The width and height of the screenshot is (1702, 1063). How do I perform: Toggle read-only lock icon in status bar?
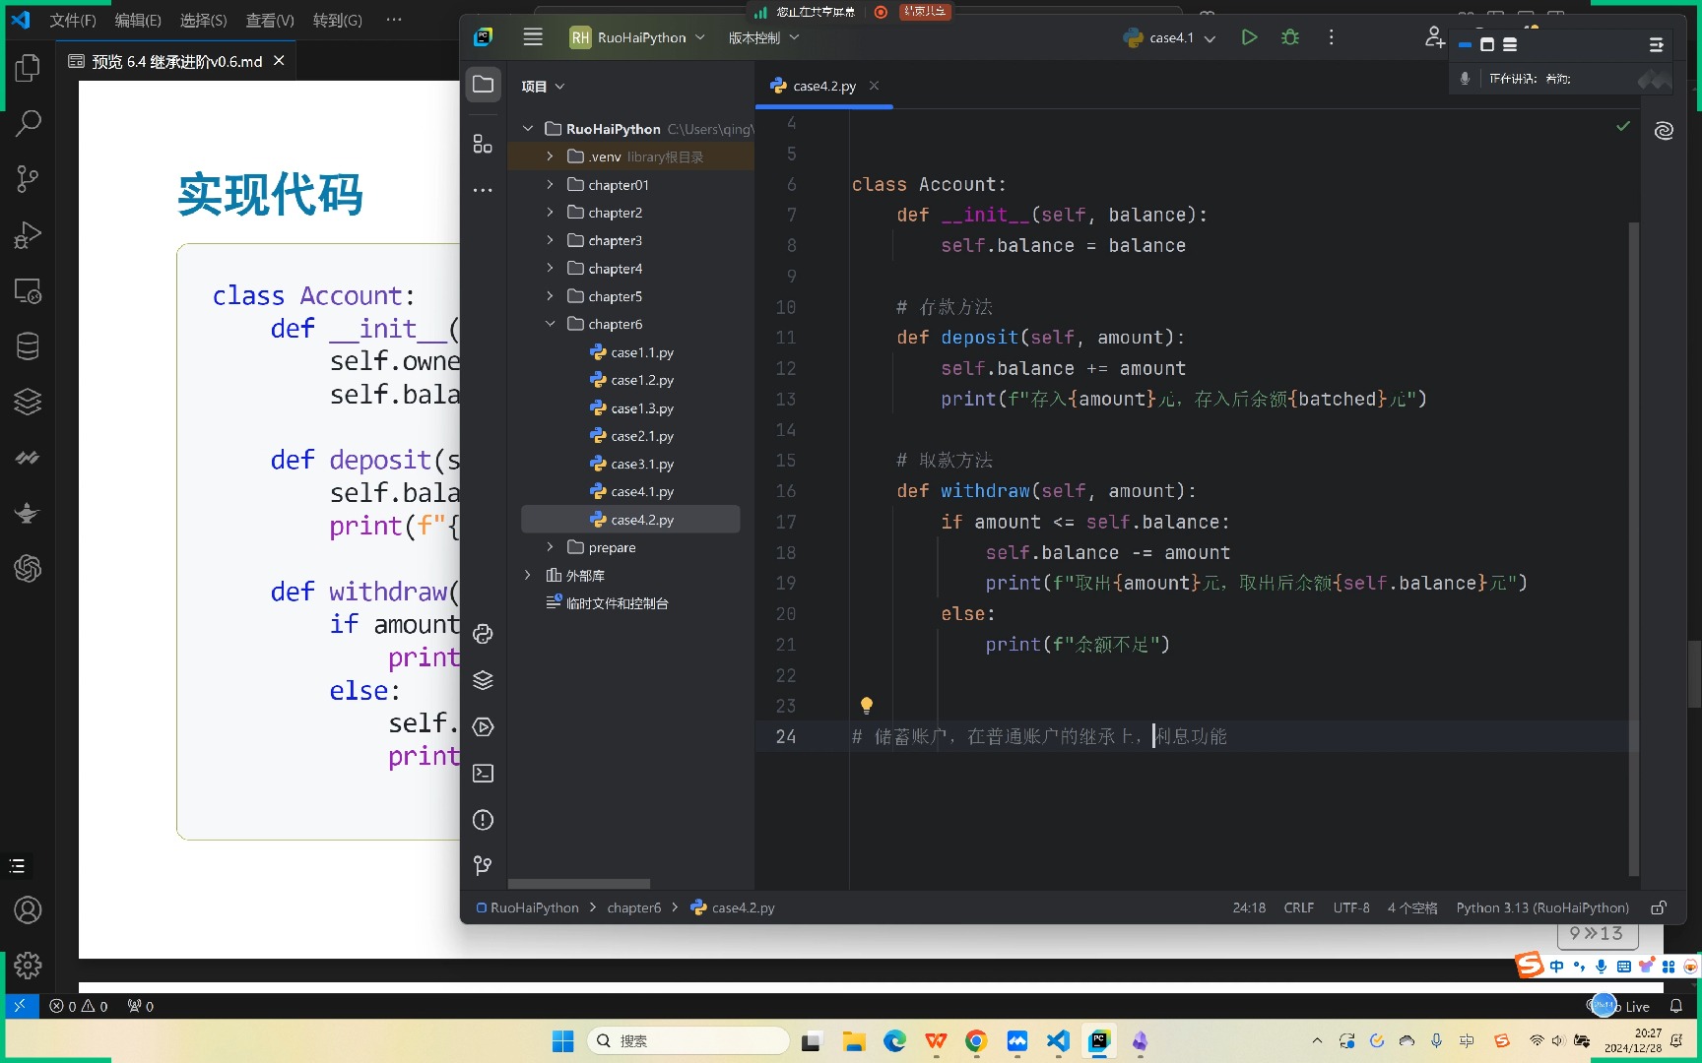coord(1659,907)
